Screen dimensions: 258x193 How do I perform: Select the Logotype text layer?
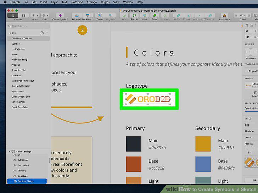click(x=23, y=176)
